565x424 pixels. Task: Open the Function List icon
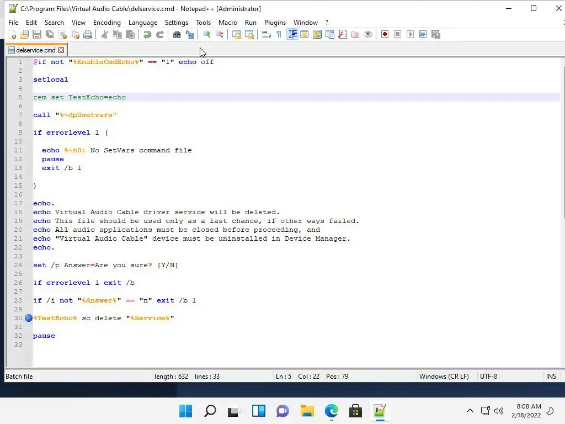343,35
